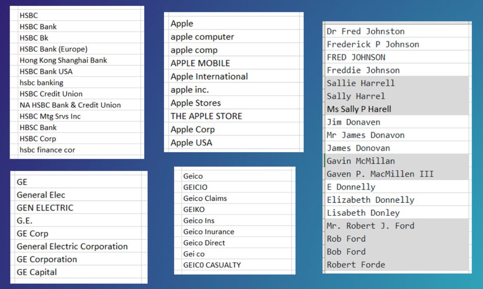Click the 'apple inc.' cell

click(x=234, y=90)
